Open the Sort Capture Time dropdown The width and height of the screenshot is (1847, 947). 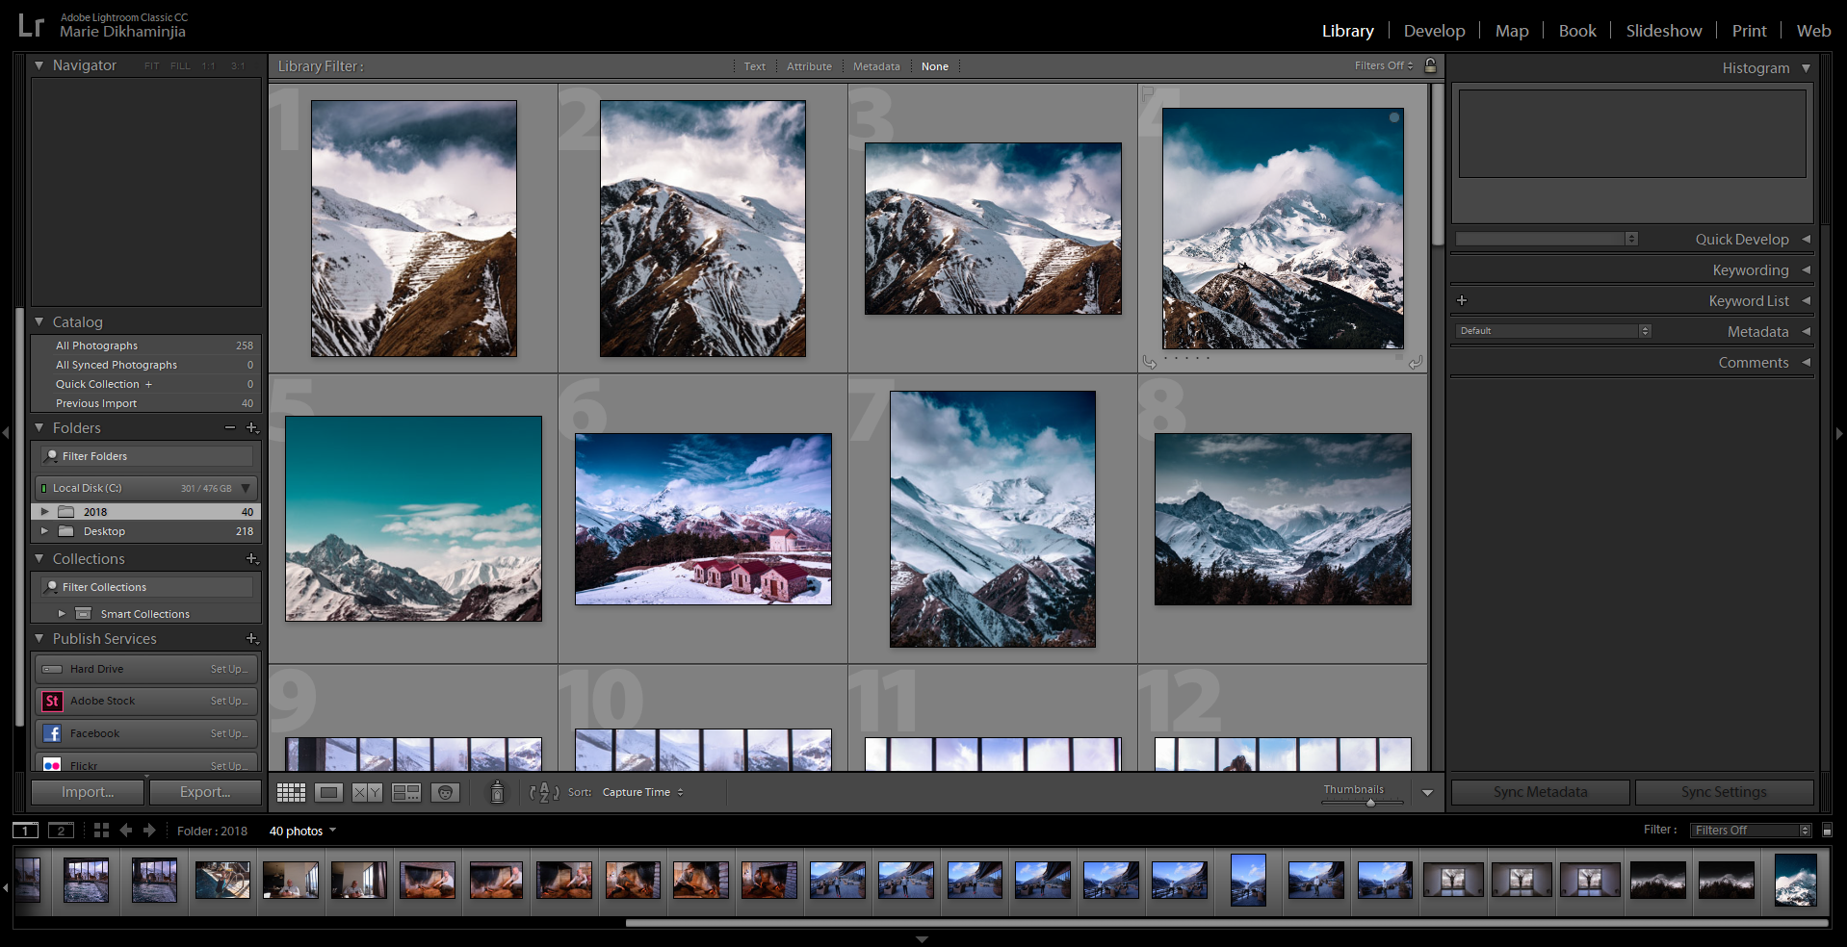click(642, 792)
